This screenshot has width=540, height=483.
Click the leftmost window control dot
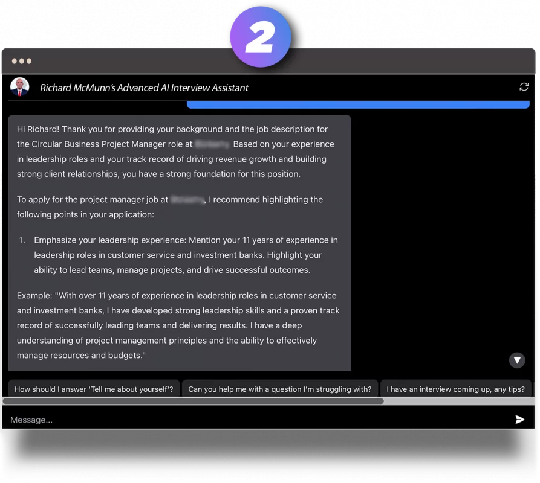pos(15,61)
